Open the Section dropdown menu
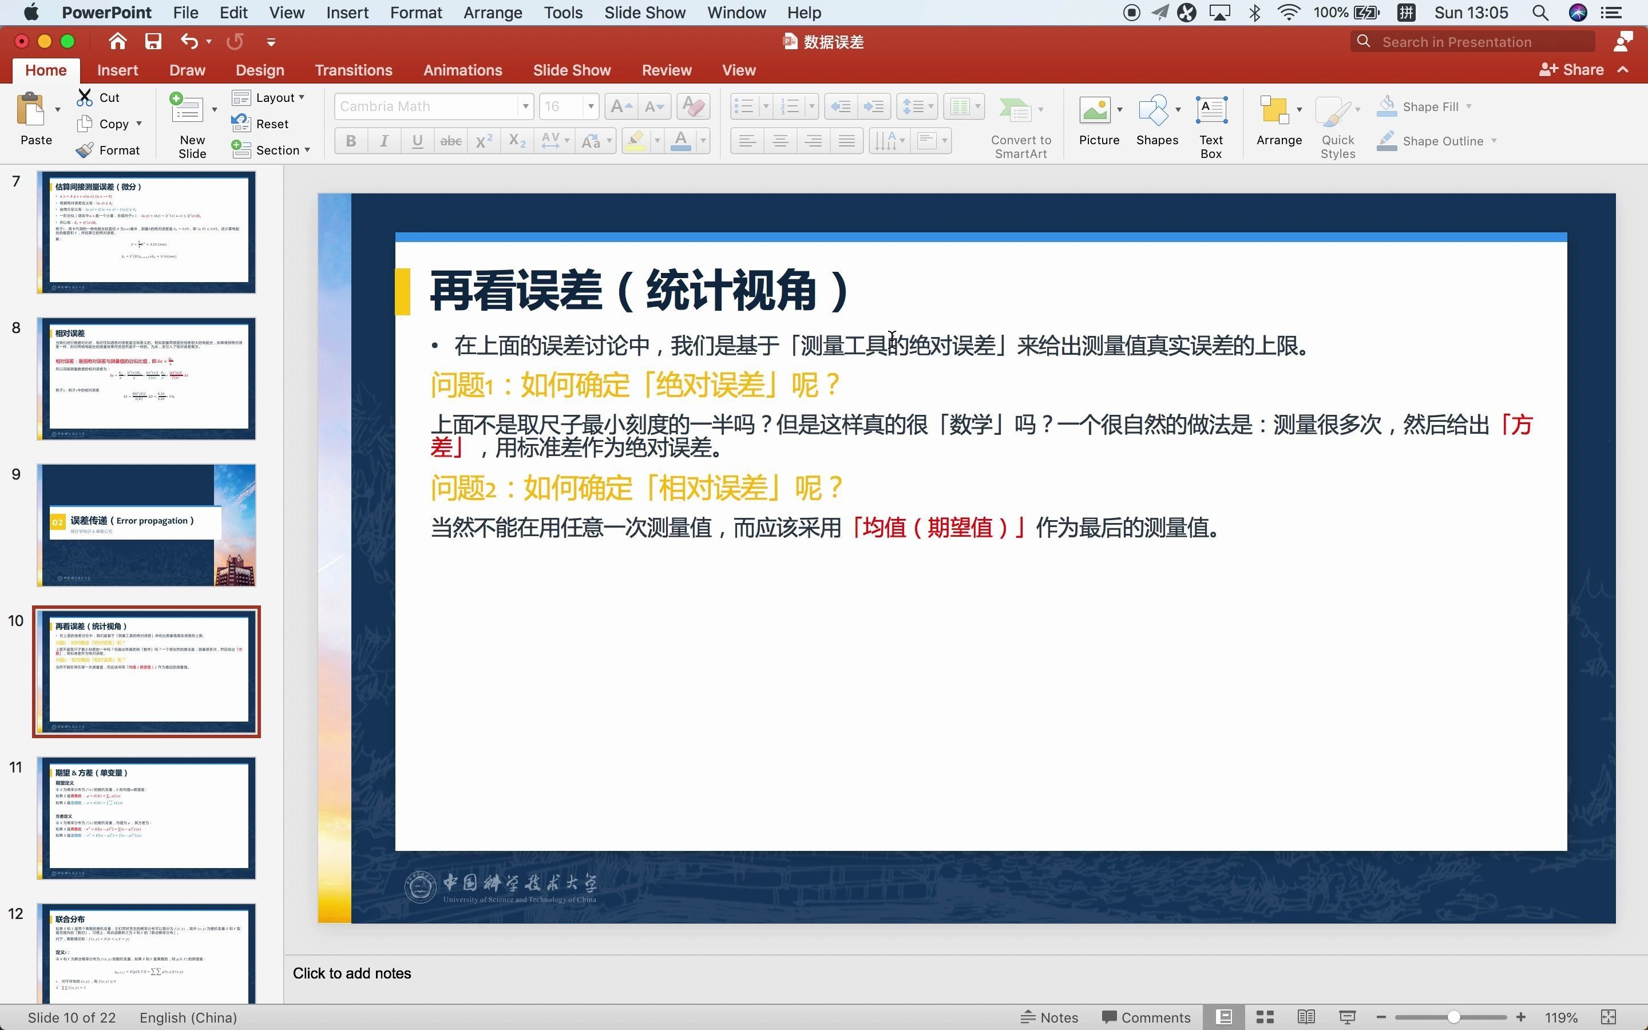This screenshot has height=1030, width=1648. point(271,150)
